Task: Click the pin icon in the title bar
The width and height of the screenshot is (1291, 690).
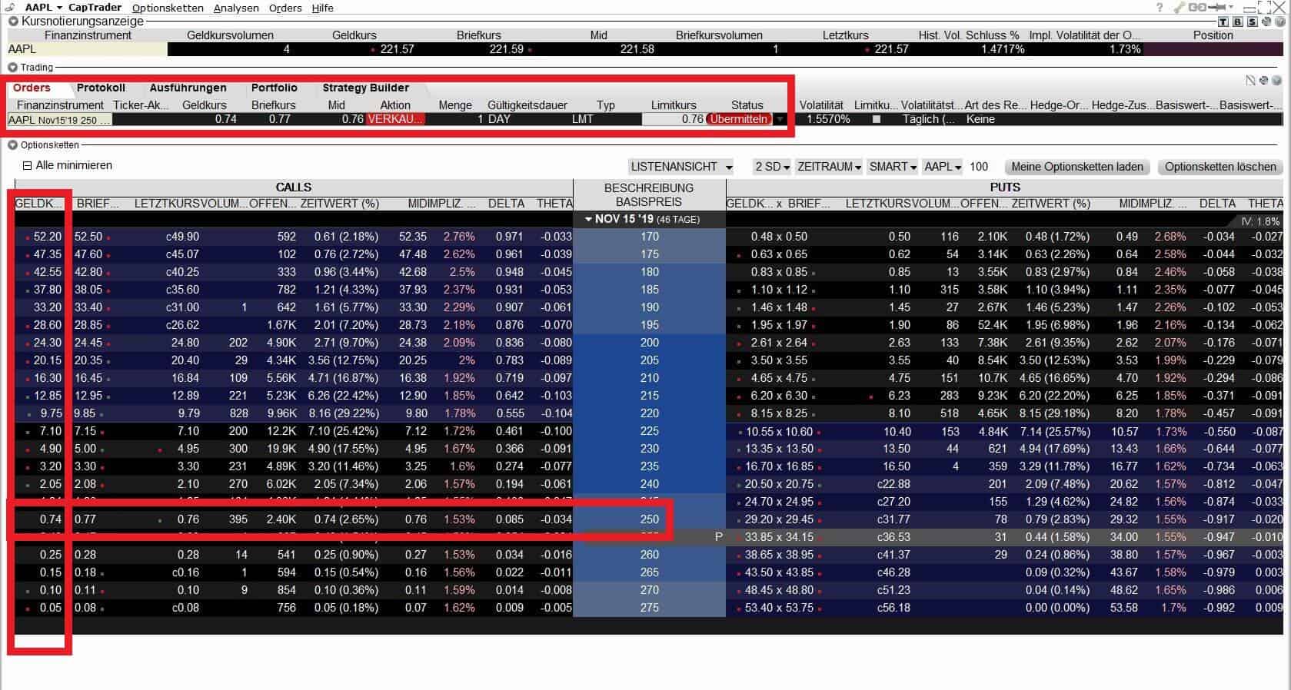Action: tap(1216, 8)
